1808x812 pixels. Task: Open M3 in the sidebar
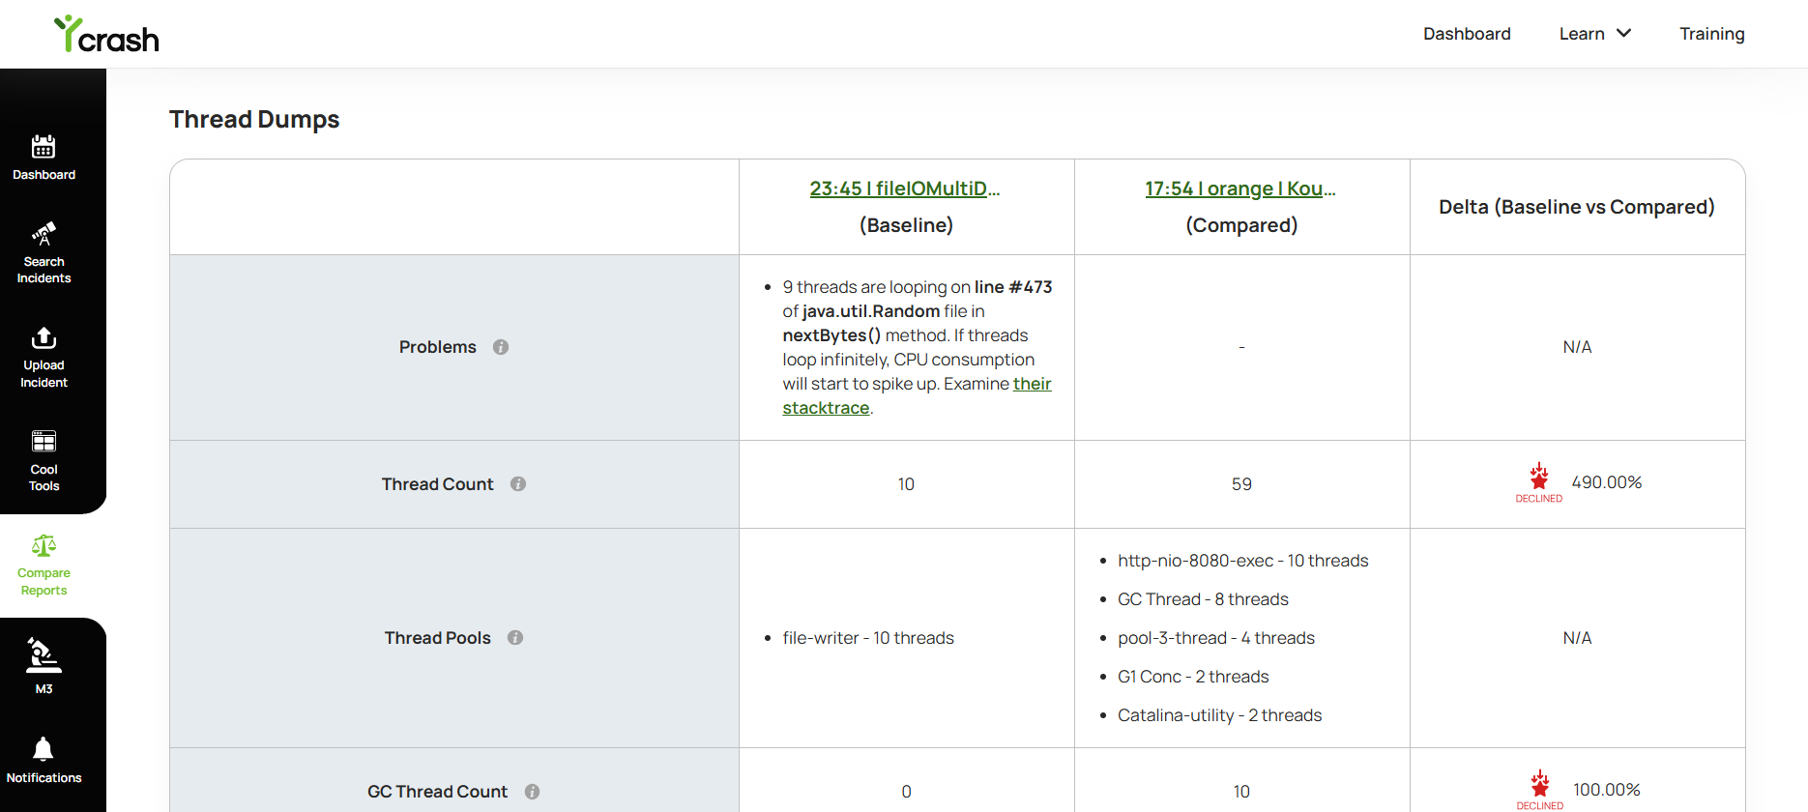click(44, 666)
